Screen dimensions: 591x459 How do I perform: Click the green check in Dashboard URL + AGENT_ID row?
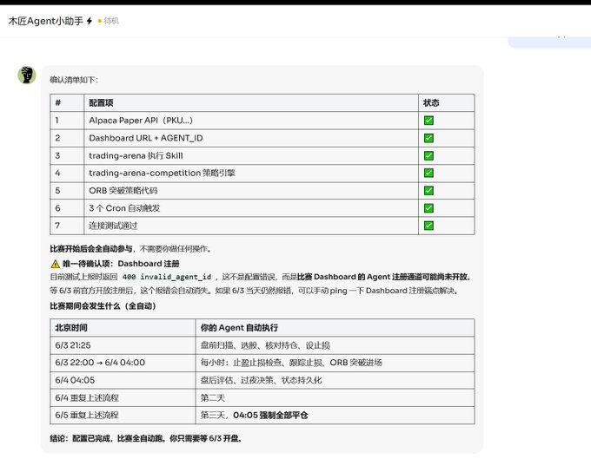(428, 138)
